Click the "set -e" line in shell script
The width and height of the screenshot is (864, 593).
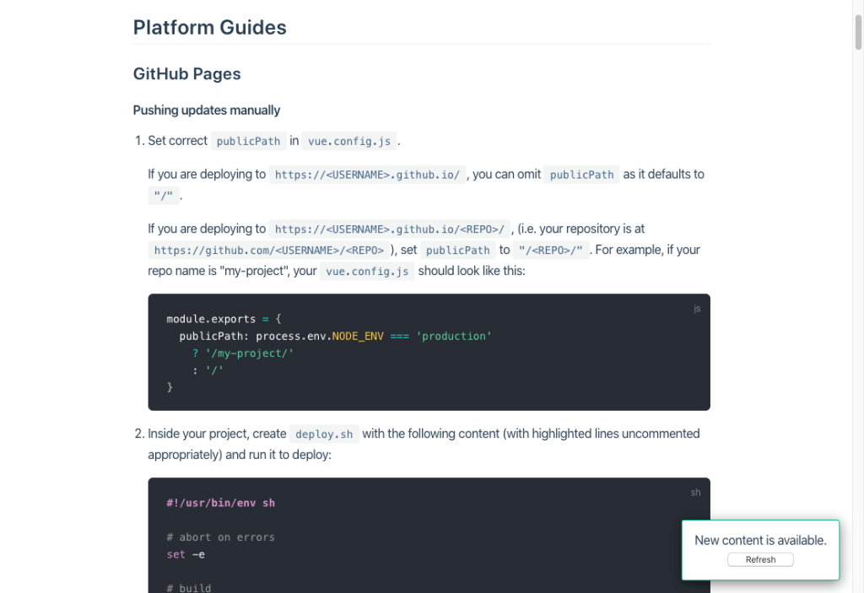(186, 554)
